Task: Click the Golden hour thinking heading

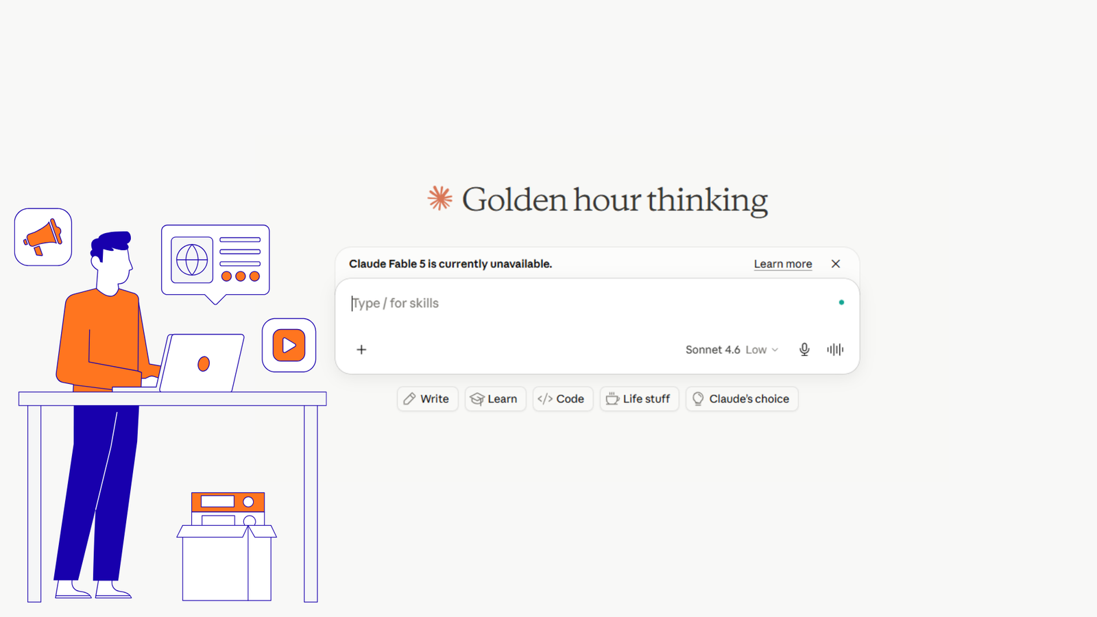Action: (615, 200)
